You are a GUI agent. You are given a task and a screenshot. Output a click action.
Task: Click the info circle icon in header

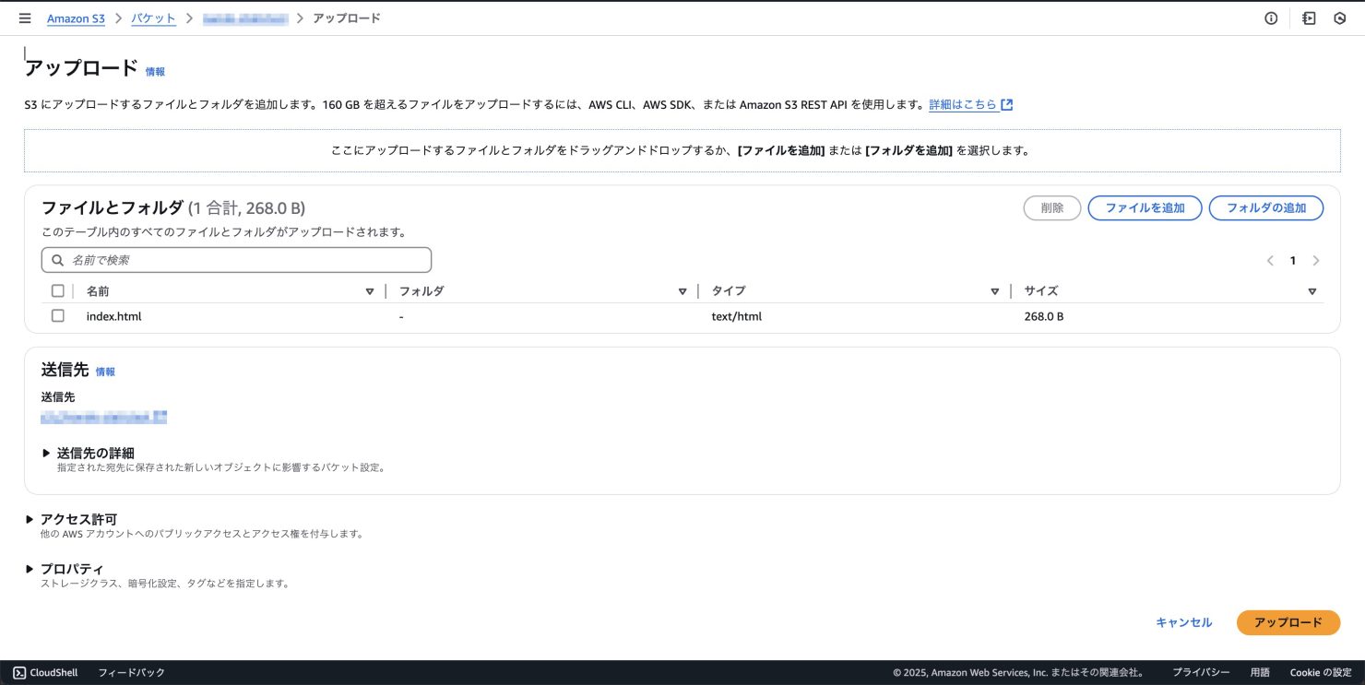pyautogui.click(x=1271, y=18)
